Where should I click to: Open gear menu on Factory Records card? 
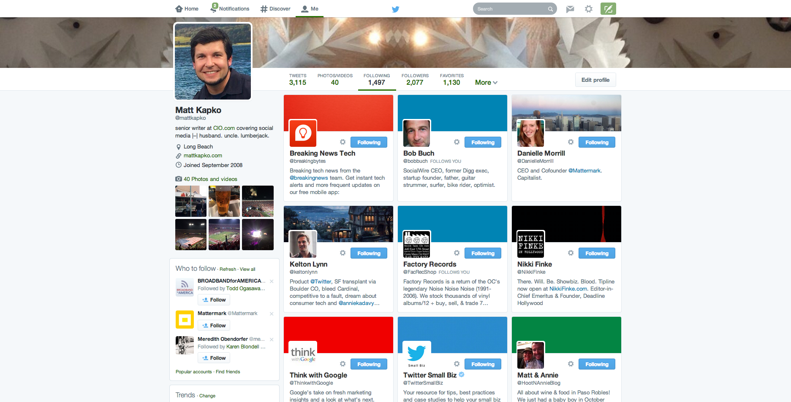click(x=457, y=253)
